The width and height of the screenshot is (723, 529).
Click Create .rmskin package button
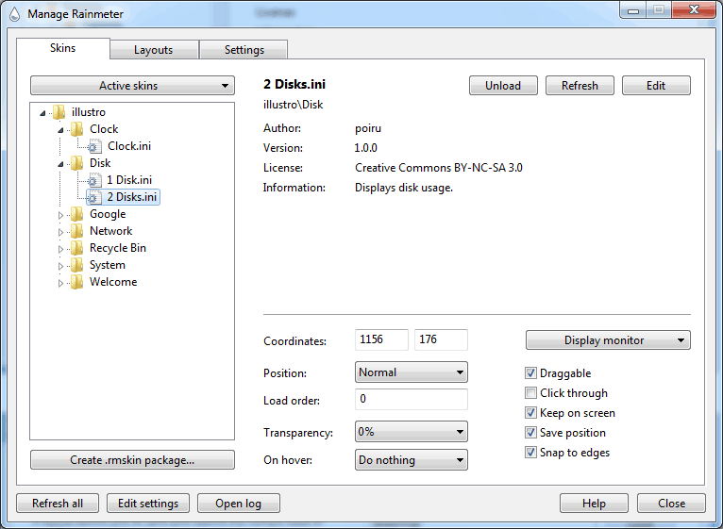(x=132, y=460)
